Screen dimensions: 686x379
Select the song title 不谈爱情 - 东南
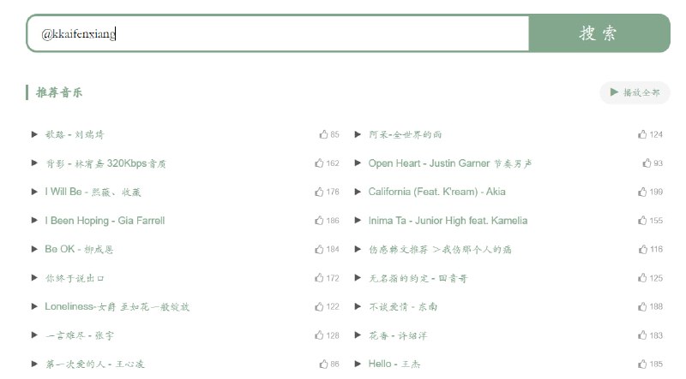[x=402, y=306]
